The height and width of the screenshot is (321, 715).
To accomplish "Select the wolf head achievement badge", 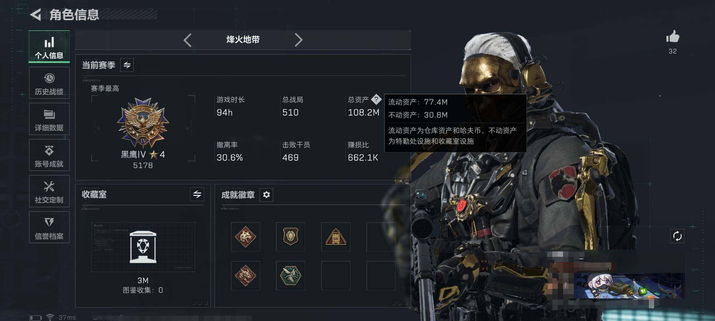I will (x=245, y=237).
